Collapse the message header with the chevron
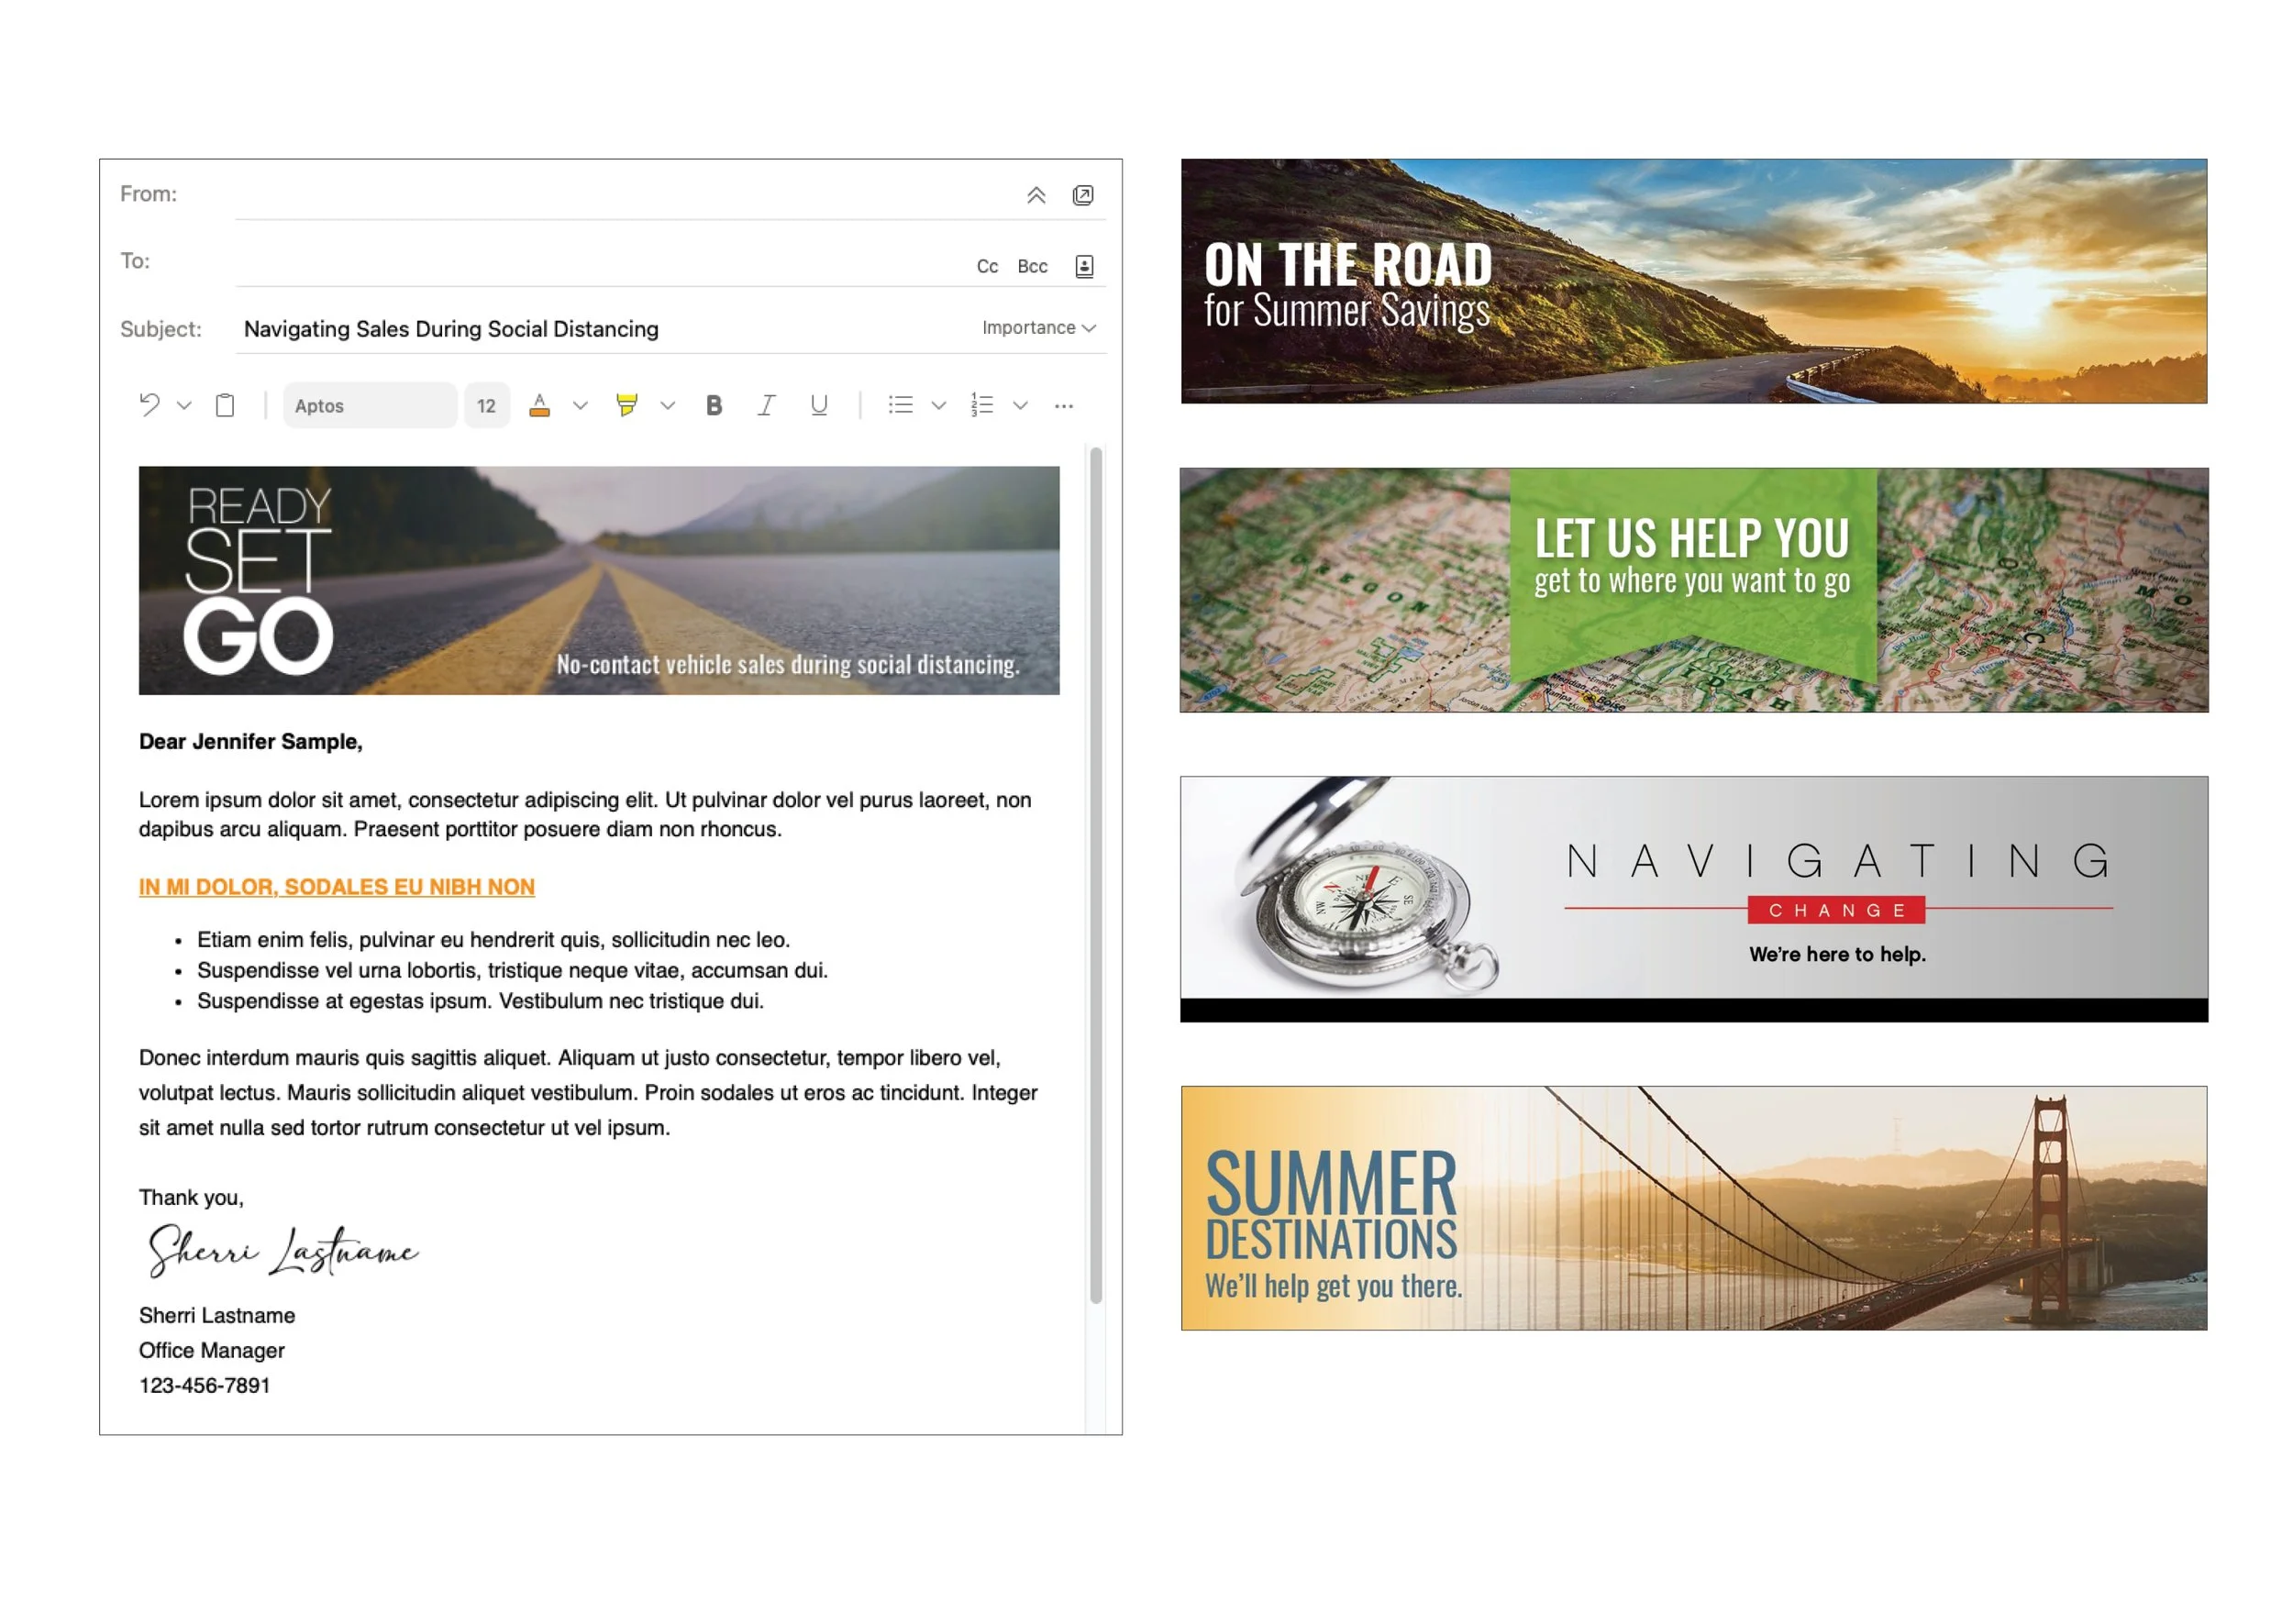 coord(1037,196)
